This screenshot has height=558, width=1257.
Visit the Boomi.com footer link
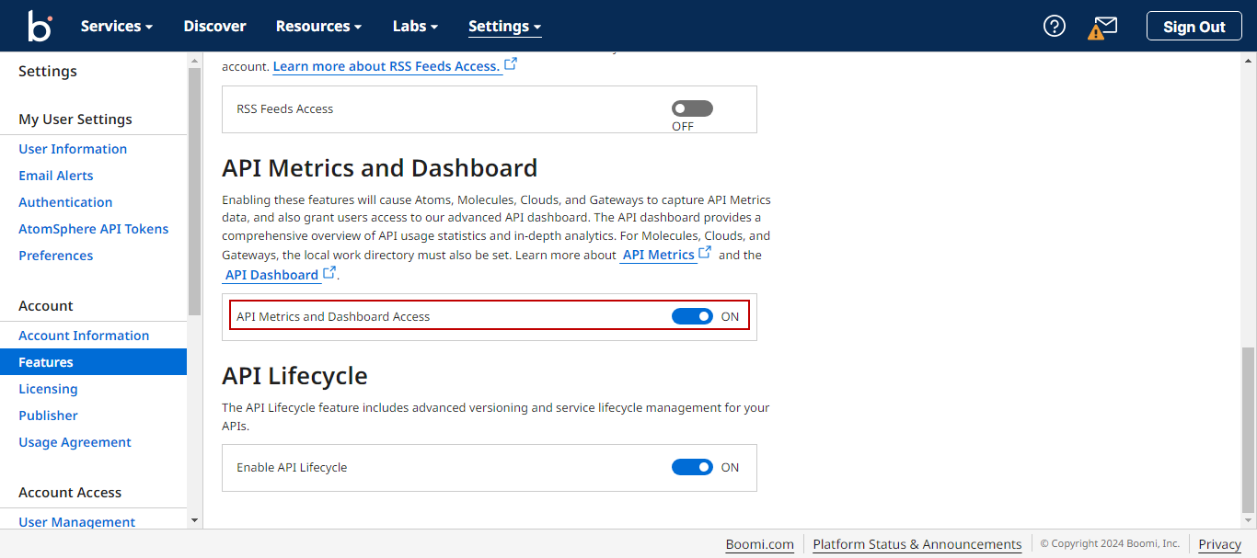pos(760,544)
